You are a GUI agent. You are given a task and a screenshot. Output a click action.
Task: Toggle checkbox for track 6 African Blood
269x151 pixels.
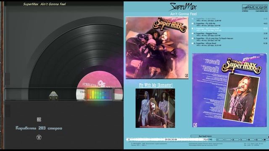(193, 43)
